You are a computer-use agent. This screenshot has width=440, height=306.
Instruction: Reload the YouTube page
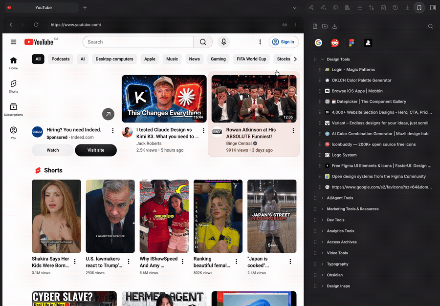tap(36, 25)
